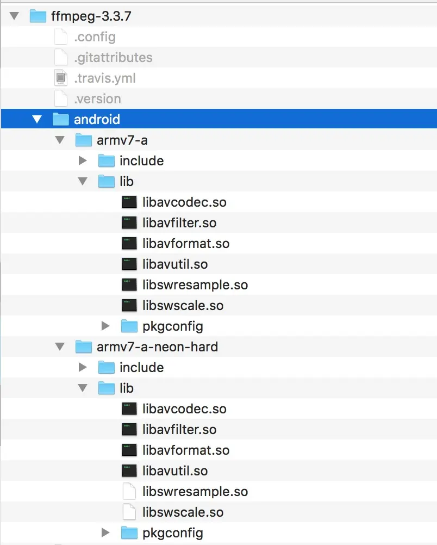Collapse the ffmpeg-3.3.7 root folder
Viewport: 437px width, 545px height.
14,16
